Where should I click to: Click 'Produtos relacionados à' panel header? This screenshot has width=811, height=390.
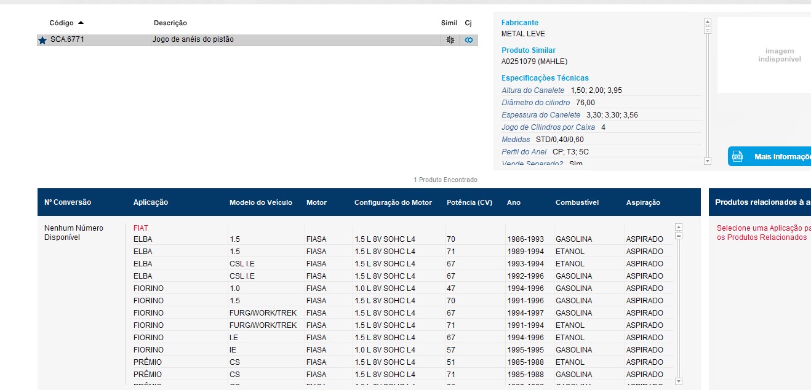tap(763, 202)
